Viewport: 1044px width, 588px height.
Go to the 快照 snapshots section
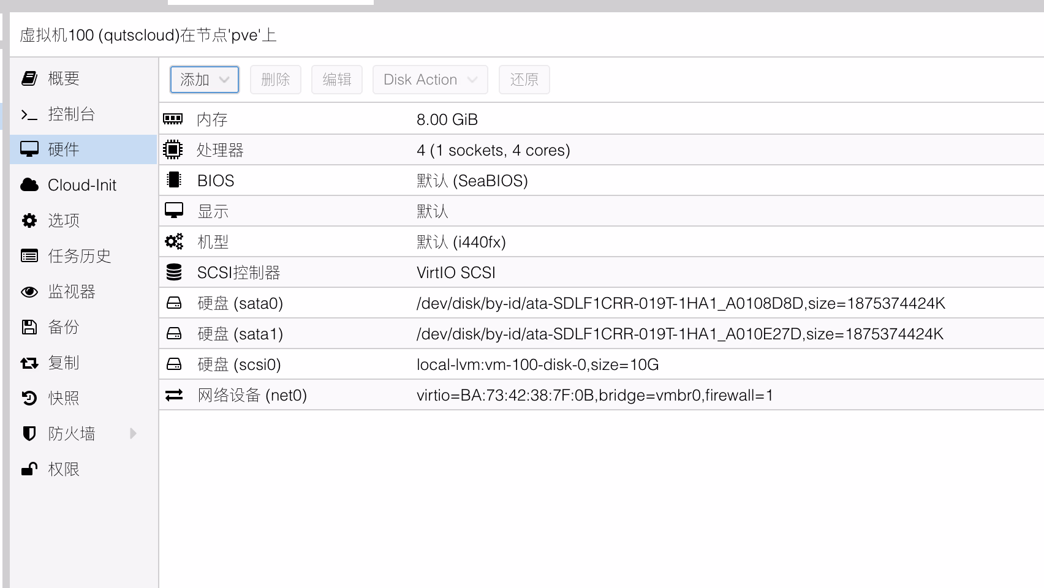point(64,398)
